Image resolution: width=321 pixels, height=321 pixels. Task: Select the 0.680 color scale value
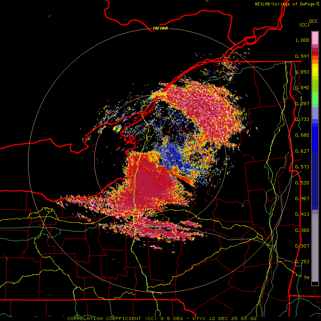tap(302, 135)
